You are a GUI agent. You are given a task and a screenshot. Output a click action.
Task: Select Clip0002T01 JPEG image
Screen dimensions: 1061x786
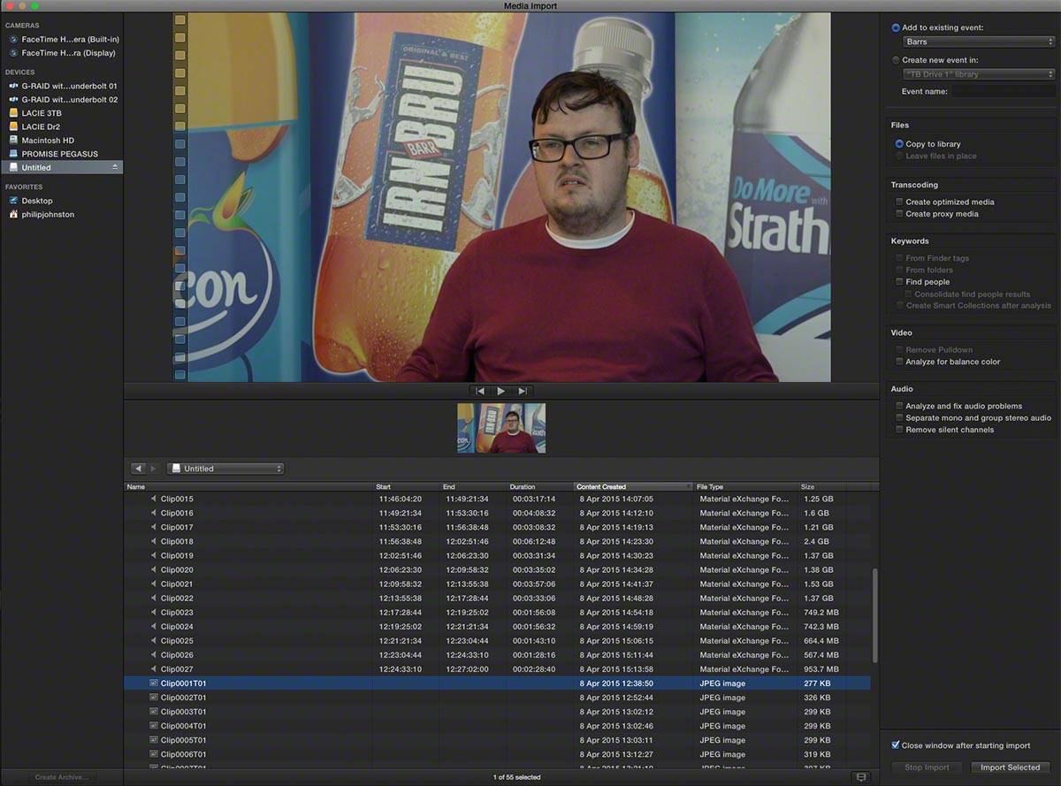(497, 698)
